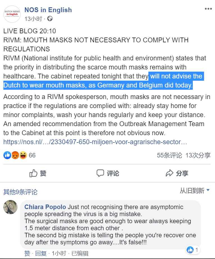The height and width of the screenshot is (259, 215).
Task: View the 55条评论 comments count
Action: point(169,155)
